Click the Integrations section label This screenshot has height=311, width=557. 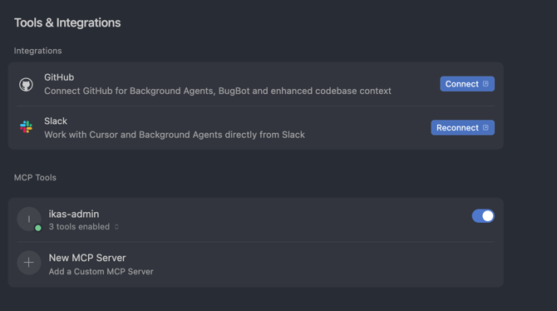click(x=37, y=51)
